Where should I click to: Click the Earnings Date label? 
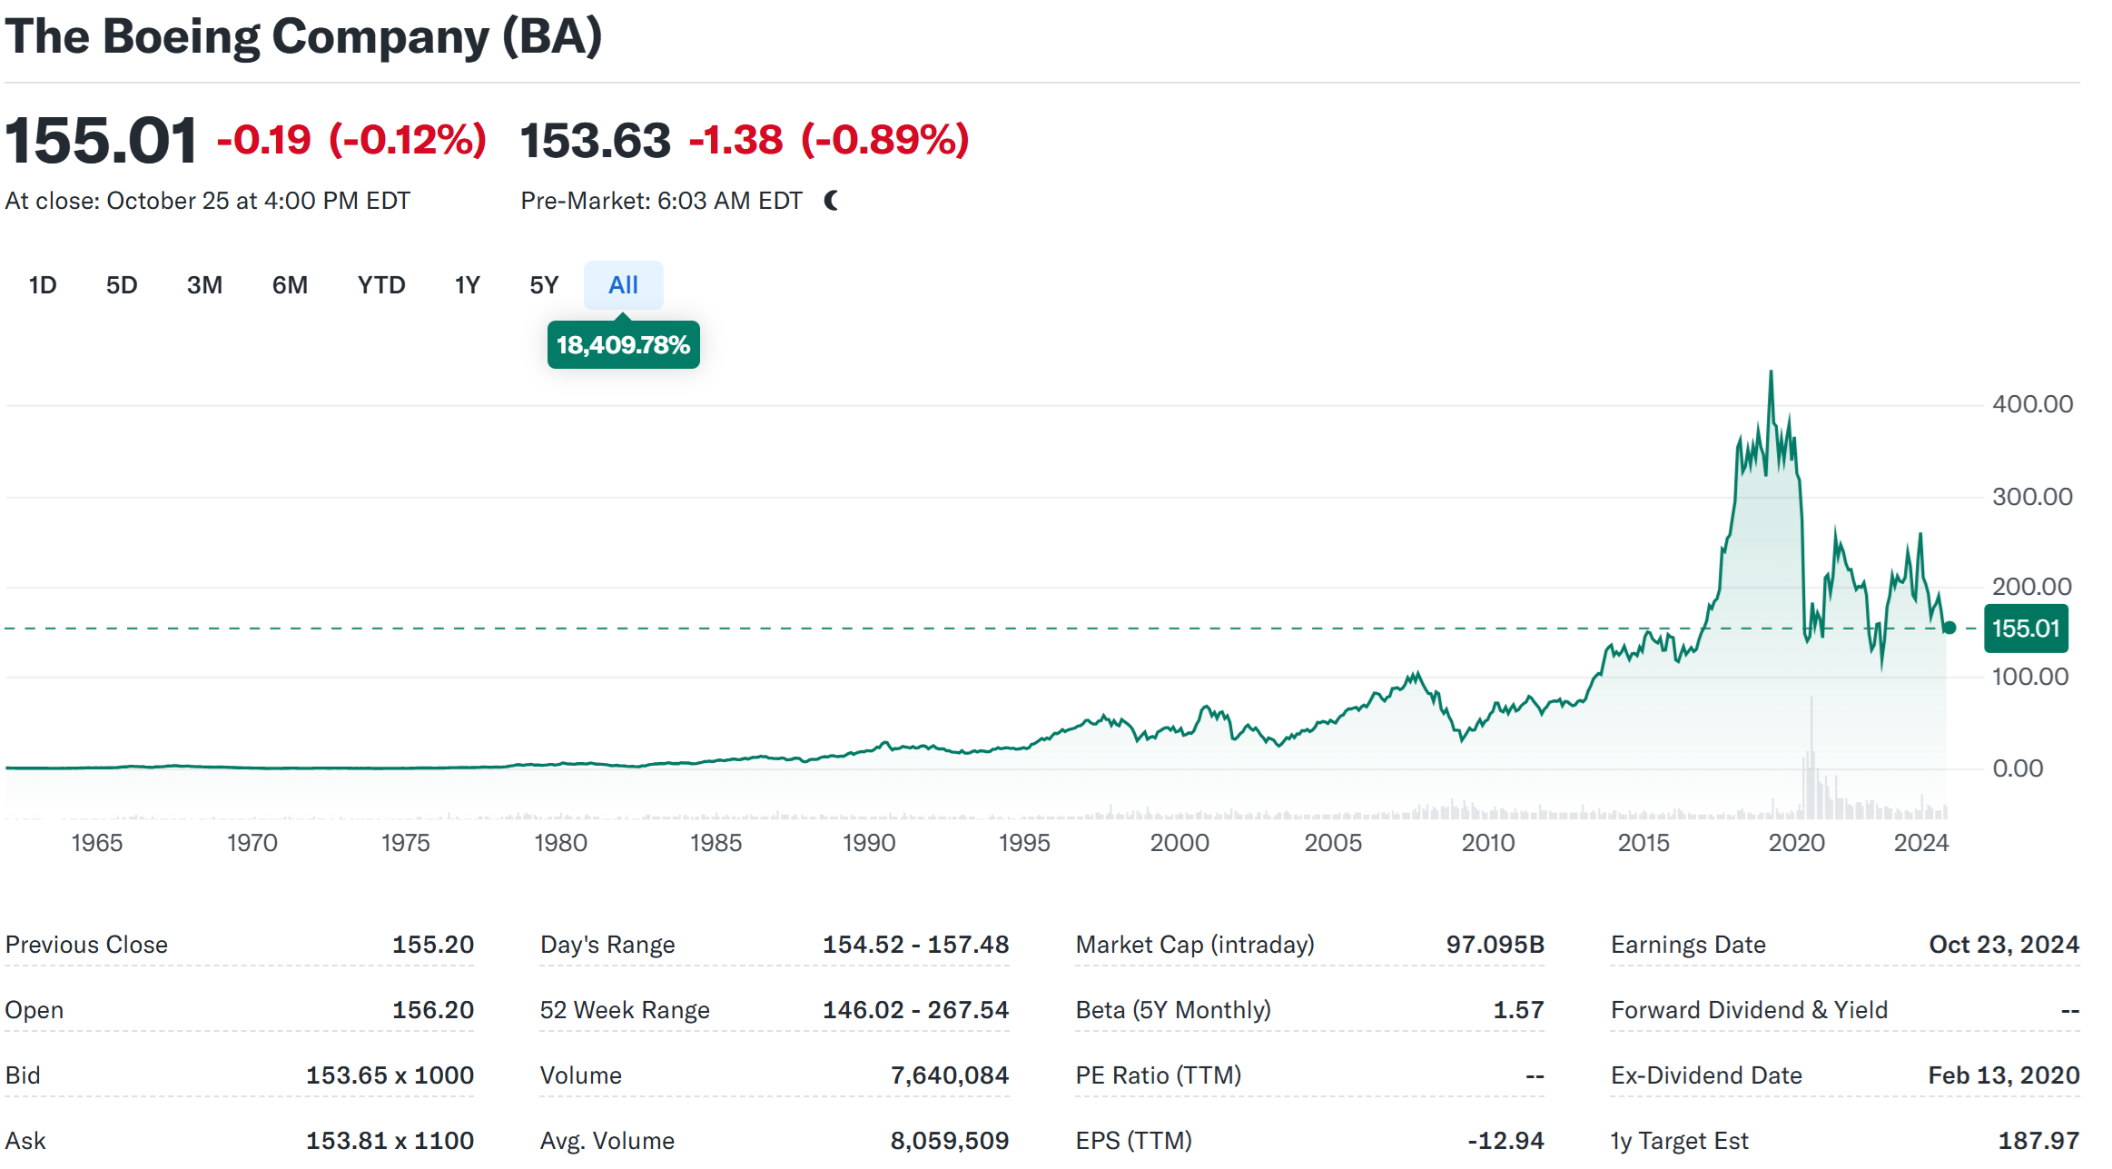coord(1688,945)
